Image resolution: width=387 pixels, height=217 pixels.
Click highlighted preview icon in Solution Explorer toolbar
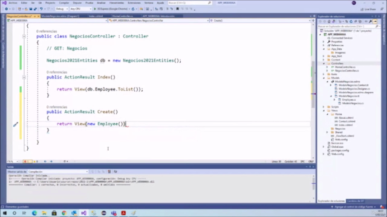pyautogui.click(x=375, y=22)
